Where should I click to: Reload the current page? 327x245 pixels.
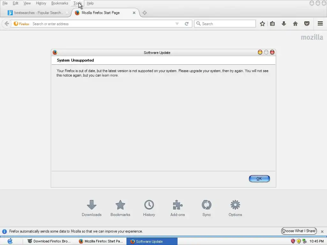186,24
